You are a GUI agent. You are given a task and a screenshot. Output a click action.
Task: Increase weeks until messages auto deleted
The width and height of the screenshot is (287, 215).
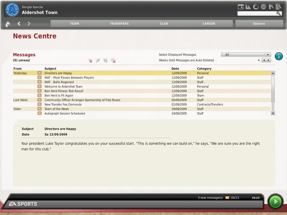point(269,60)
